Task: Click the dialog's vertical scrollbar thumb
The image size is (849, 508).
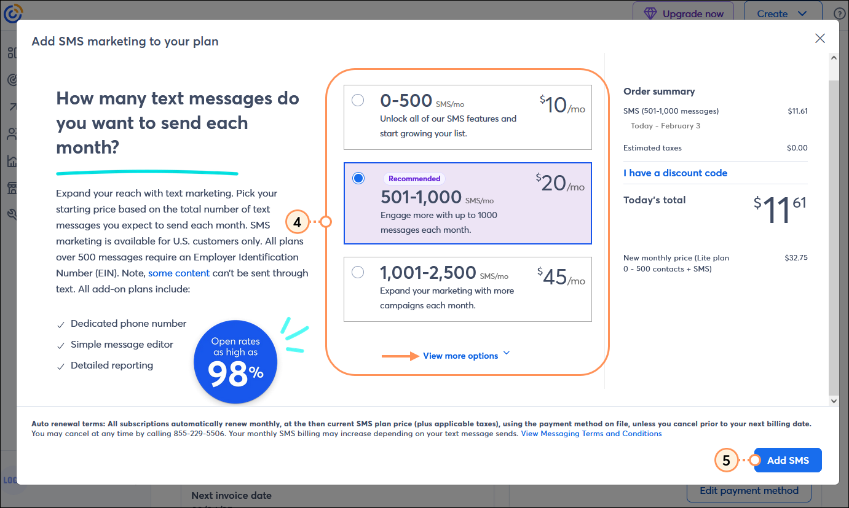Action: [834, 236]
